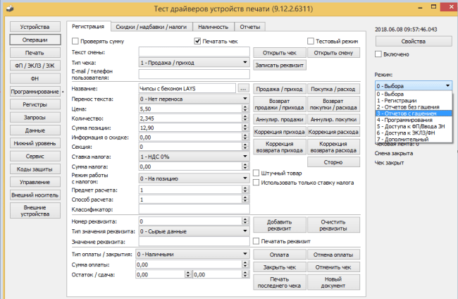
Task: Click the Регистры sidebar button
Action: (35, 104)
